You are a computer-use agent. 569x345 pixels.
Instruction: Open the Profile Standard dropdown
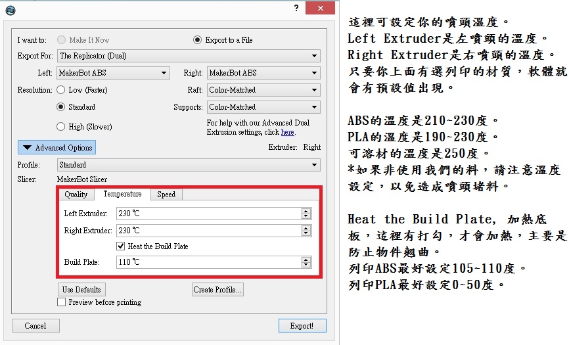(x=189, y=165)
